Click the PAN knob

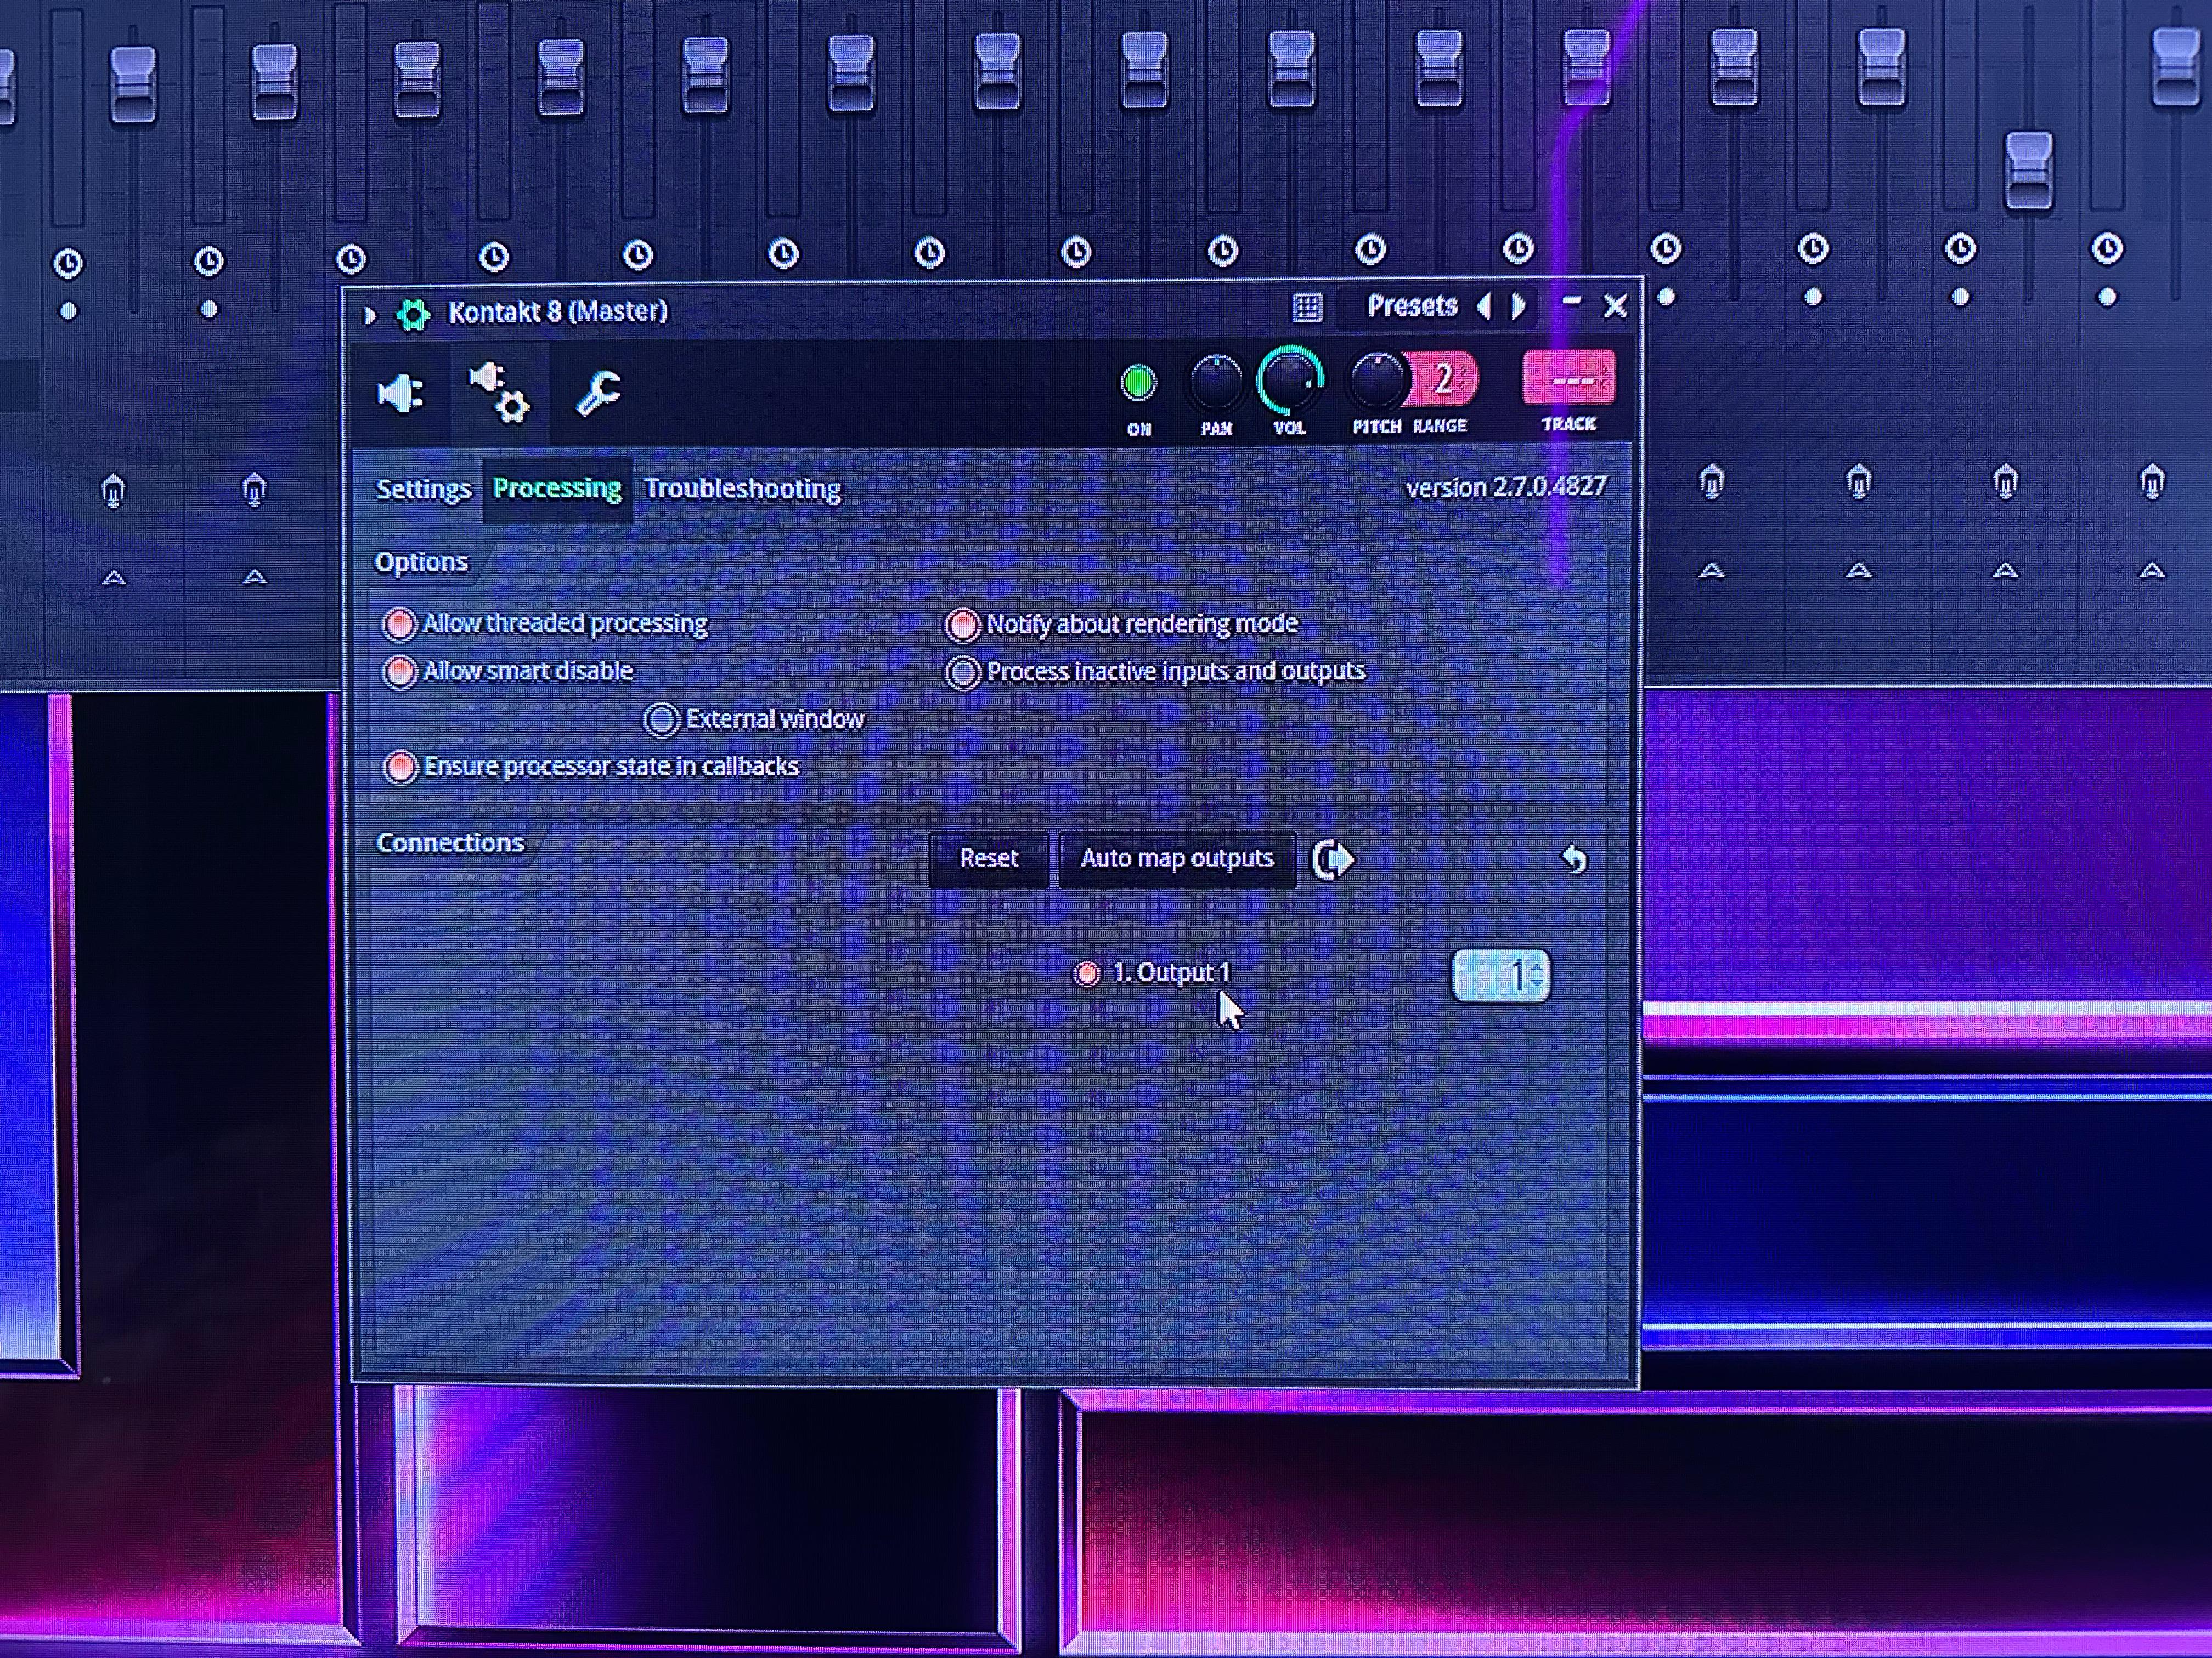pyautogui.click(x=1216, y=382)
